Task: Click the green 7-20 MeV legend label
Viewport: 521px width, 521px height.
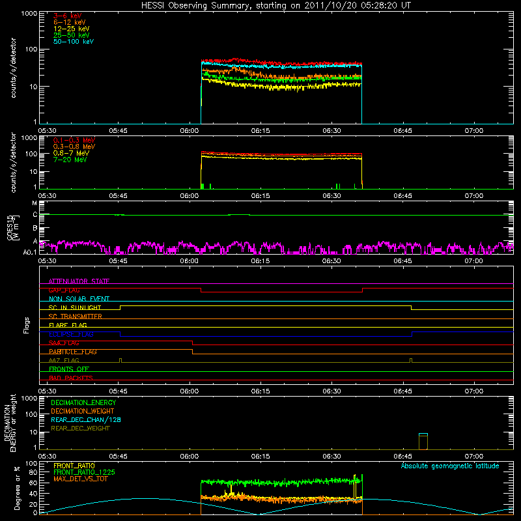Action: [70, 160]
